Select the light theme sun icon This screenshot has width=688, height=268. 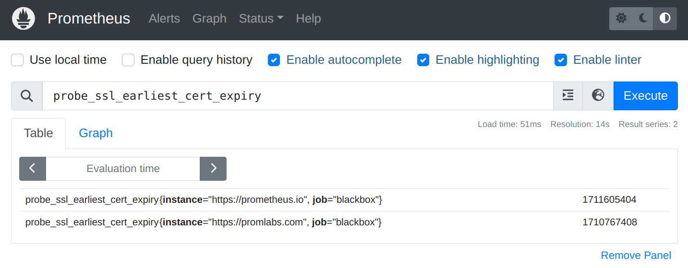point(621,19)
